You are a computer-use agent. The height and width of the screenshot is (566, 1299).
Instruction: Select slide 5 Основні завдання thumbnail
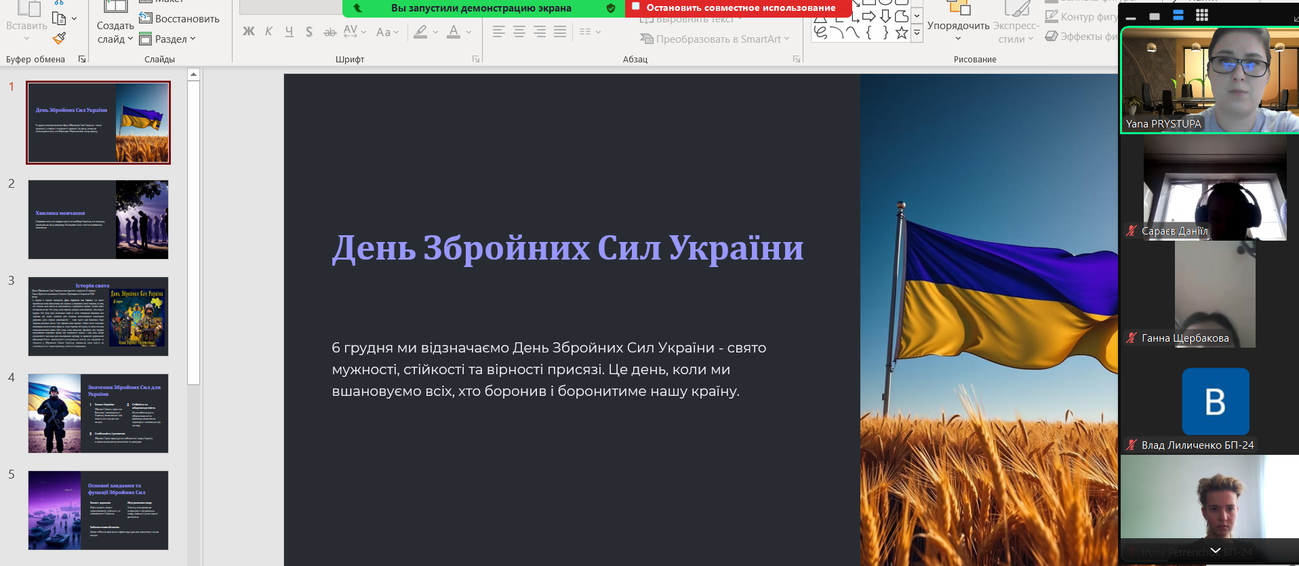click(98, 510)
